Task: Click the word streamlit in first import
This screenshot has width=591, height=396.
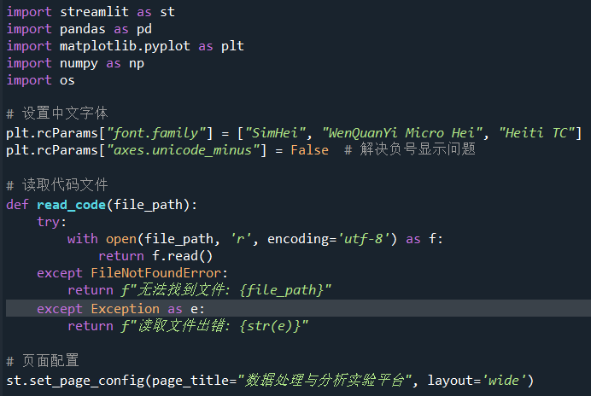Action: (94, 12)
